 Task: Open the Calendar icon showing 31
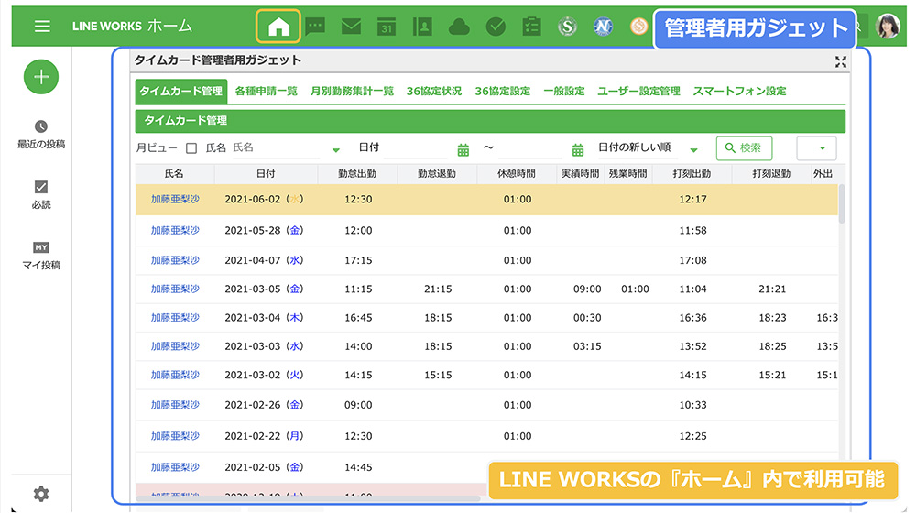(387, 27)
